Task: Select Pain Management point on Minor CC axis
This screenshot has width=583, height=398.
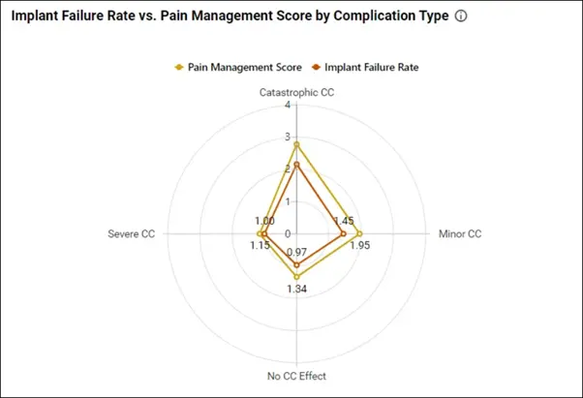Action: [x=359, y=234]
